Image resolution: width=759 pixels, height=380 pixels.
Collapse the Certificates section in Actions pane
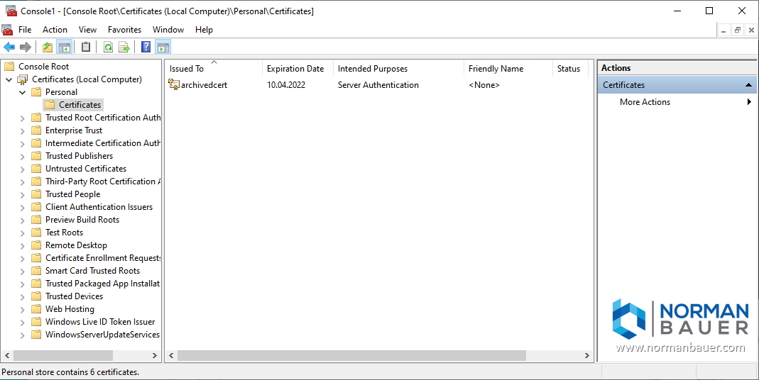coord(749,85)
